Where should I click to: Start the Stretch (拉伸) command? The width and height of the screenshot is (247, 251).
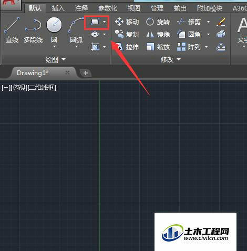click(x=127, y=47)
